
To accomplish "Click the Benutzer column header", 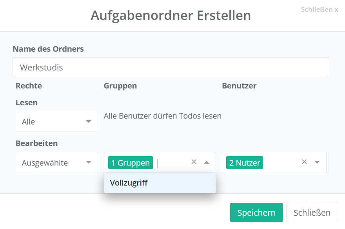I will 239,86.
